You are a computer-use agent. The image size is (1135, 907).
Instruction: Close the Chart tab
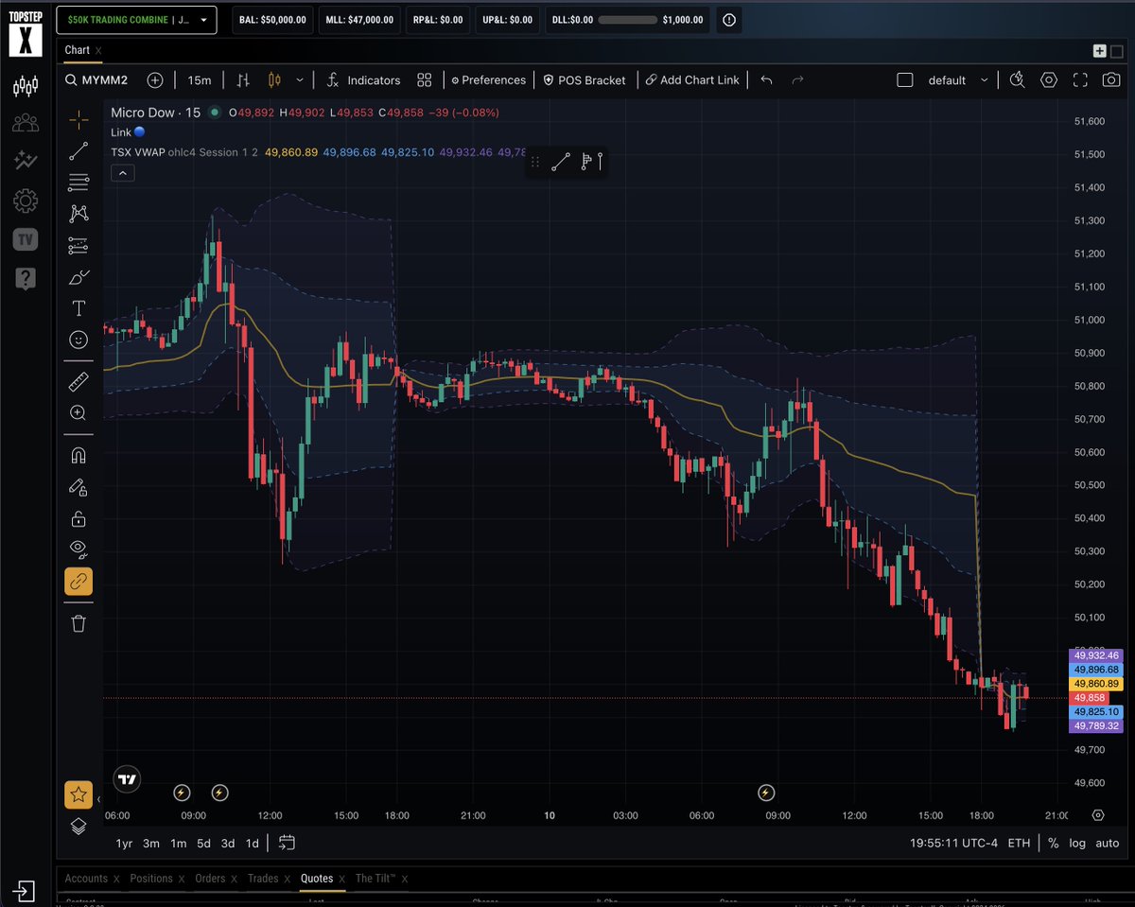point(98,50)
